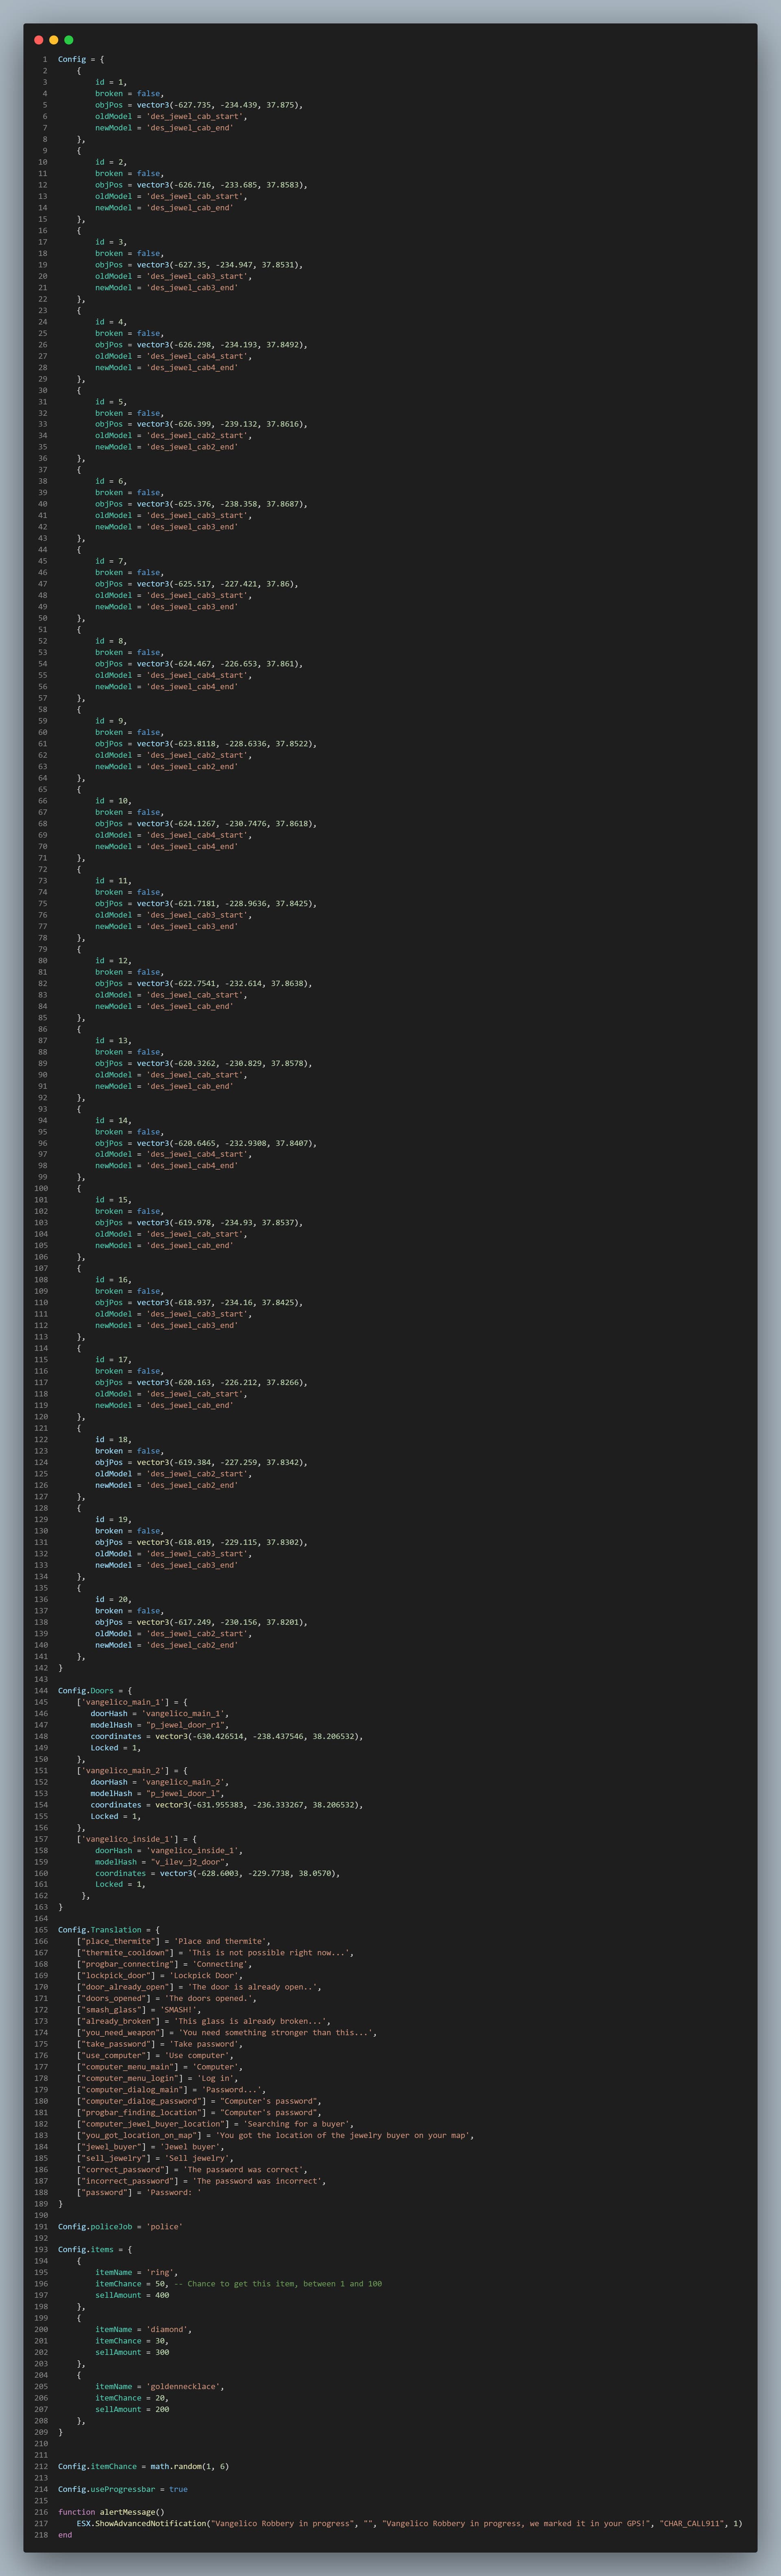781x2576 pixels.
Task: Click the vector3(-620.6465, -232.9308, 37.8407) value
Action: click(227, 1143)
